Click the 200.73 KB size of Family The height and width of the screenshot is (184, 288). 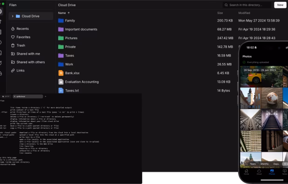tap(225, 21)
